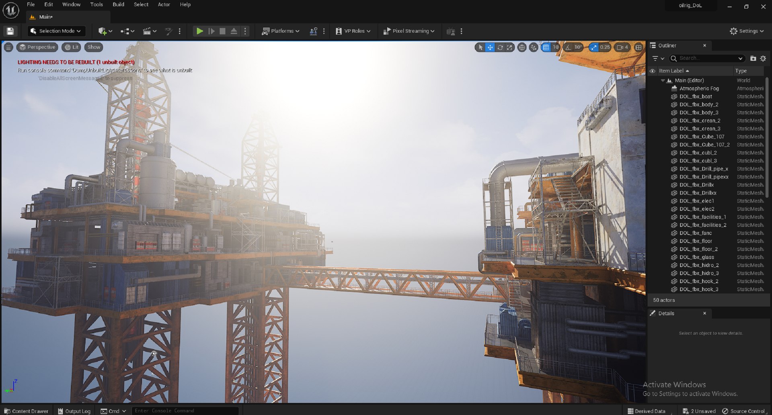This screenshot has width=772, height=415.
Task: Click the Skip/Advance frame playback icon
Action: [x=211, y=31]
